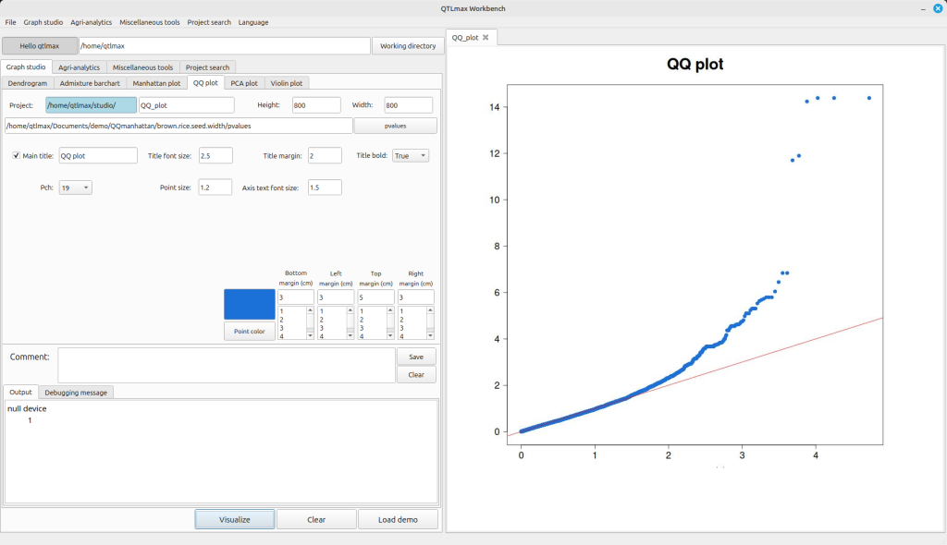Open the Debugging message tab
The height and width of the screenshot is (545, 947).
[x=78, y=393]
